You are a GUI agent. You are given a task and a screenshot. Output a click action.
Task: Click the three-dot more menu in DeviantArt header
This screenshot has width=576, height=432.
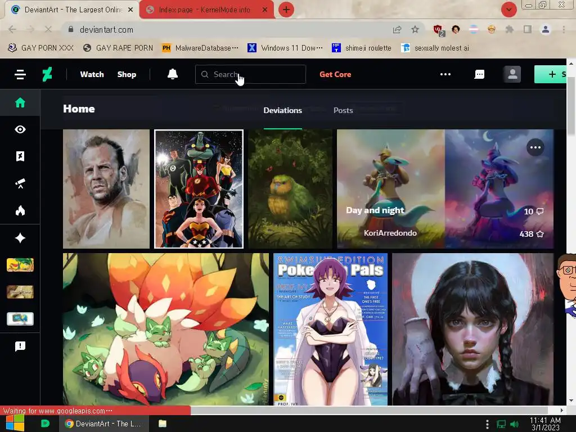(x=445, y=74)
